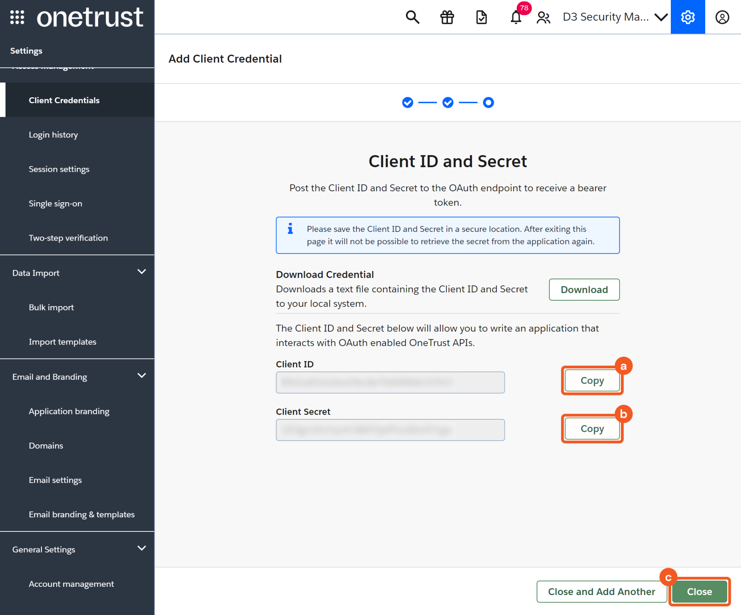This screenshot has width=741, height=615.
Task: Download the credential text file
Action: [x=584, y=289]
